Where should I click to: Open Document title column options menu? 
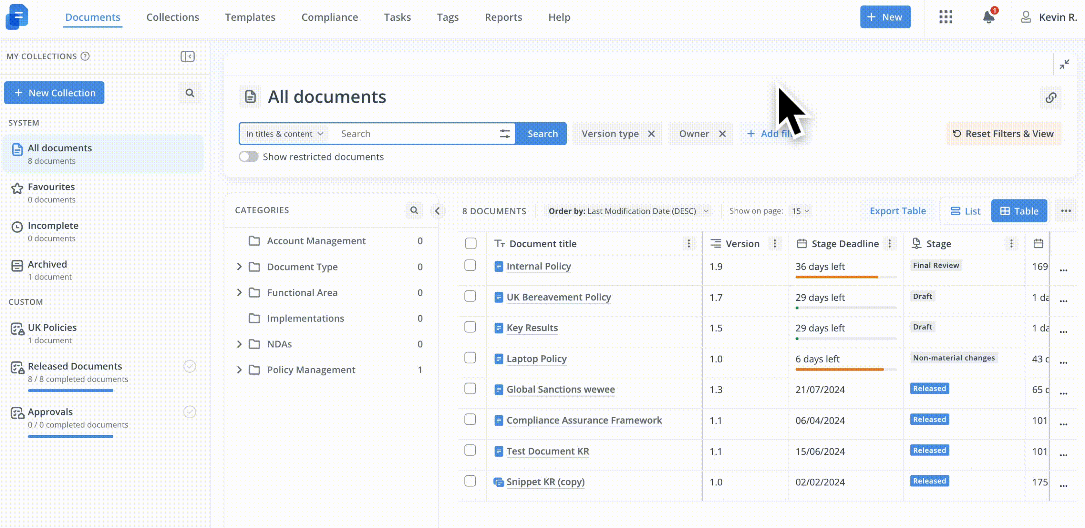tap(689, 243)
